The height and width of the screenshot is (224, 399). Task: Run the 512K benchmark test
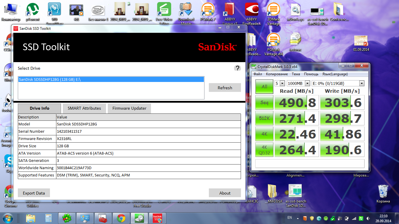click(264, 118)
